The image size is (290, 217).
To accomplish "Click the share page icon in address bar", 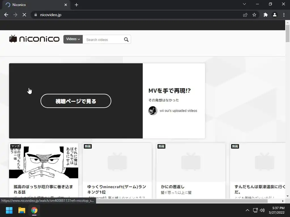I will click(245, 15).
